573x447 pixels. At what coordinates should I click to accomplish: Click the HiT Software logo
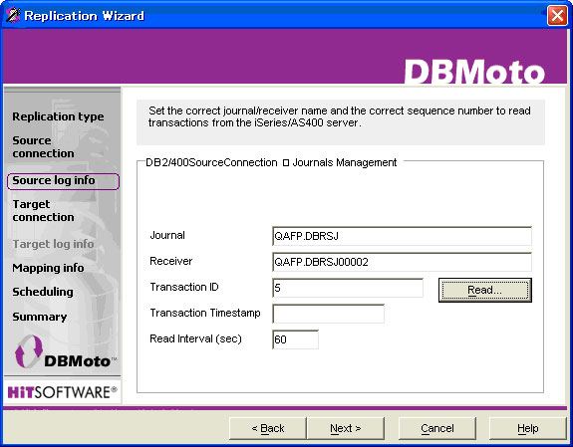click(x=62, y=392)
